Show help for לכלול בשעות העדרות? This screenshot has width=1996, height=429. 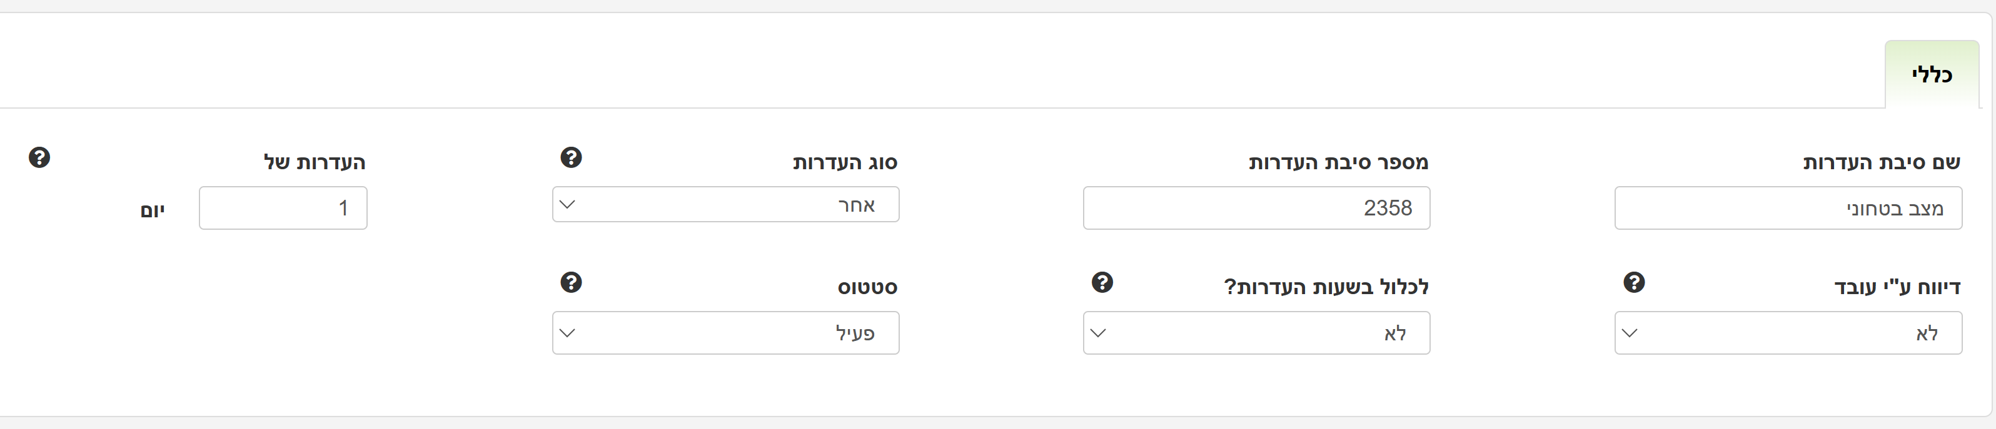click(x=1102, y=283)
